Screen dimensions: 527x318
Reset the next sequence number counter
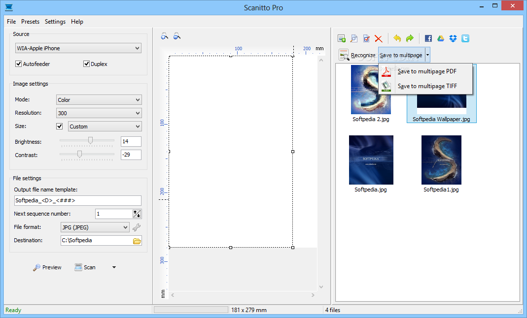click(x=137, y=214)
